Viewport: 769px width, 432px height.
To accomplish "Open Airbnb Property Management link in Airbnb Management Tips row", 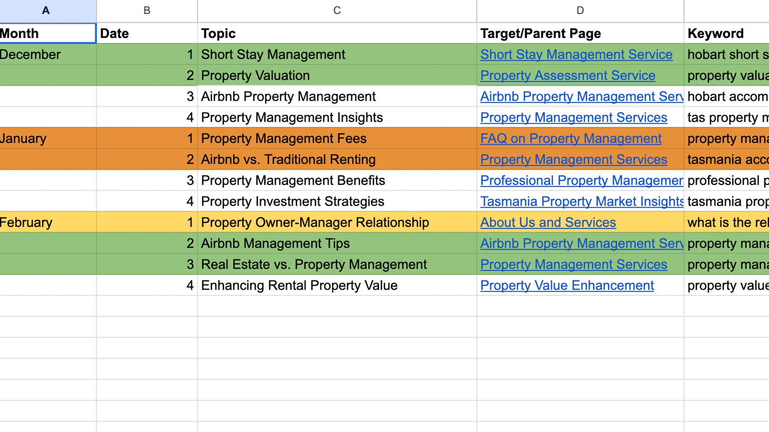I will (582, 244).
